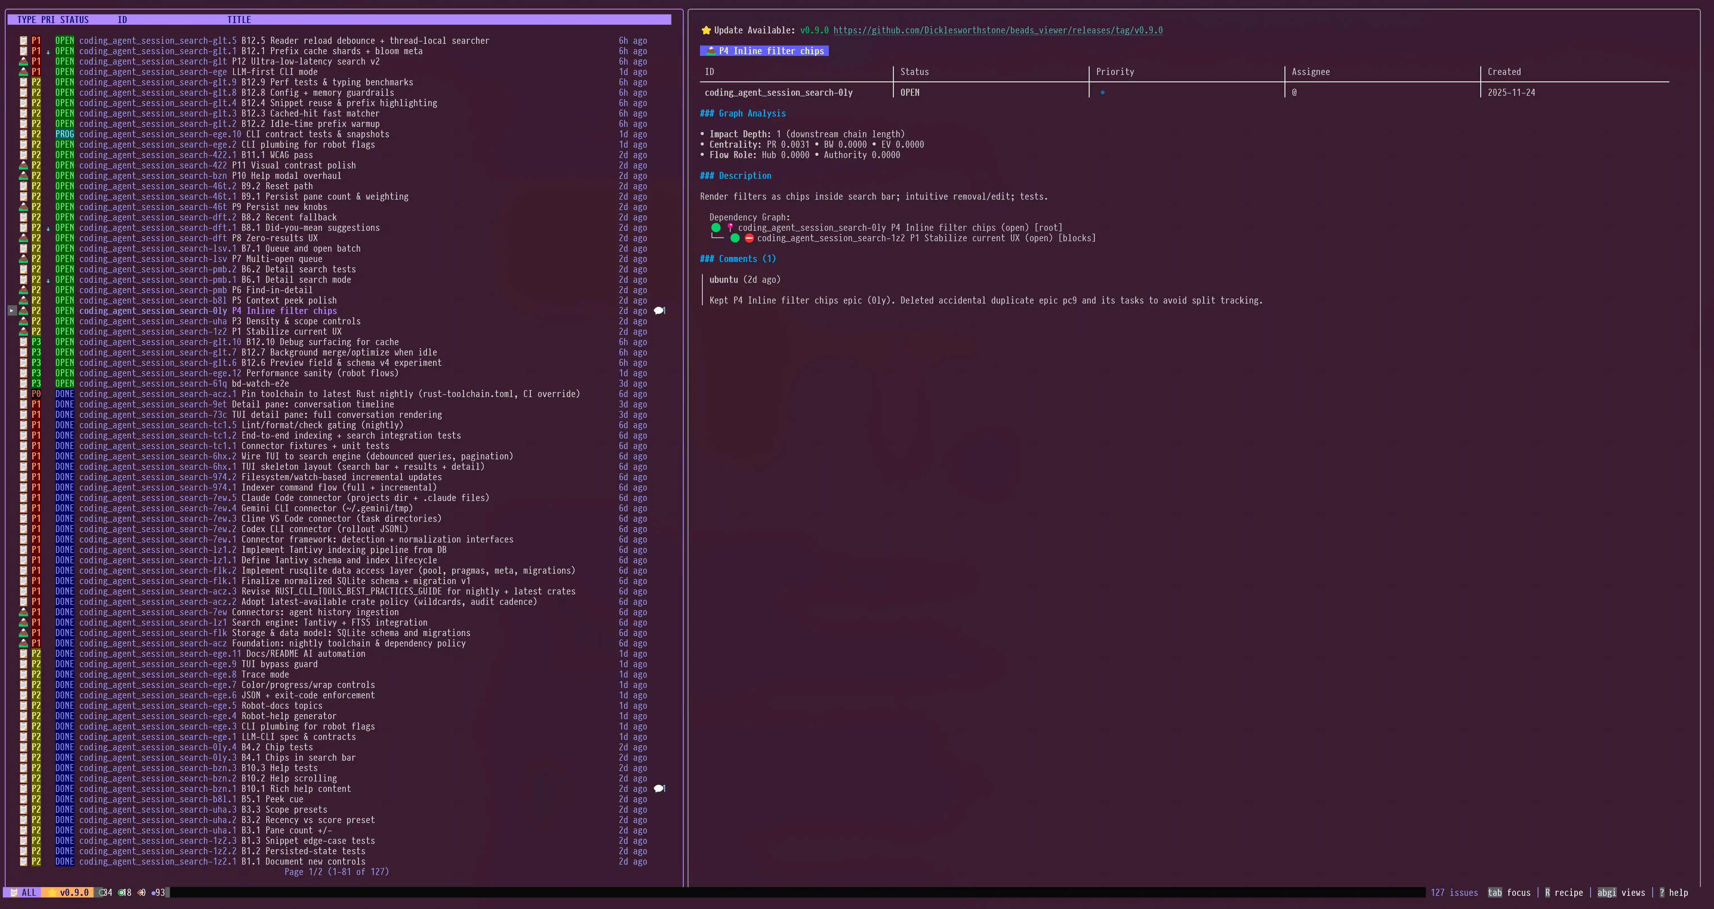Open the v0.9.0 GitHub releases link

pyautogui.click(x=997, y=30)
